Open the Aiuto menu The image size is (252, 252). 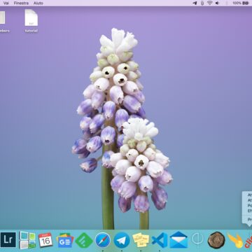tap(38, 3)
